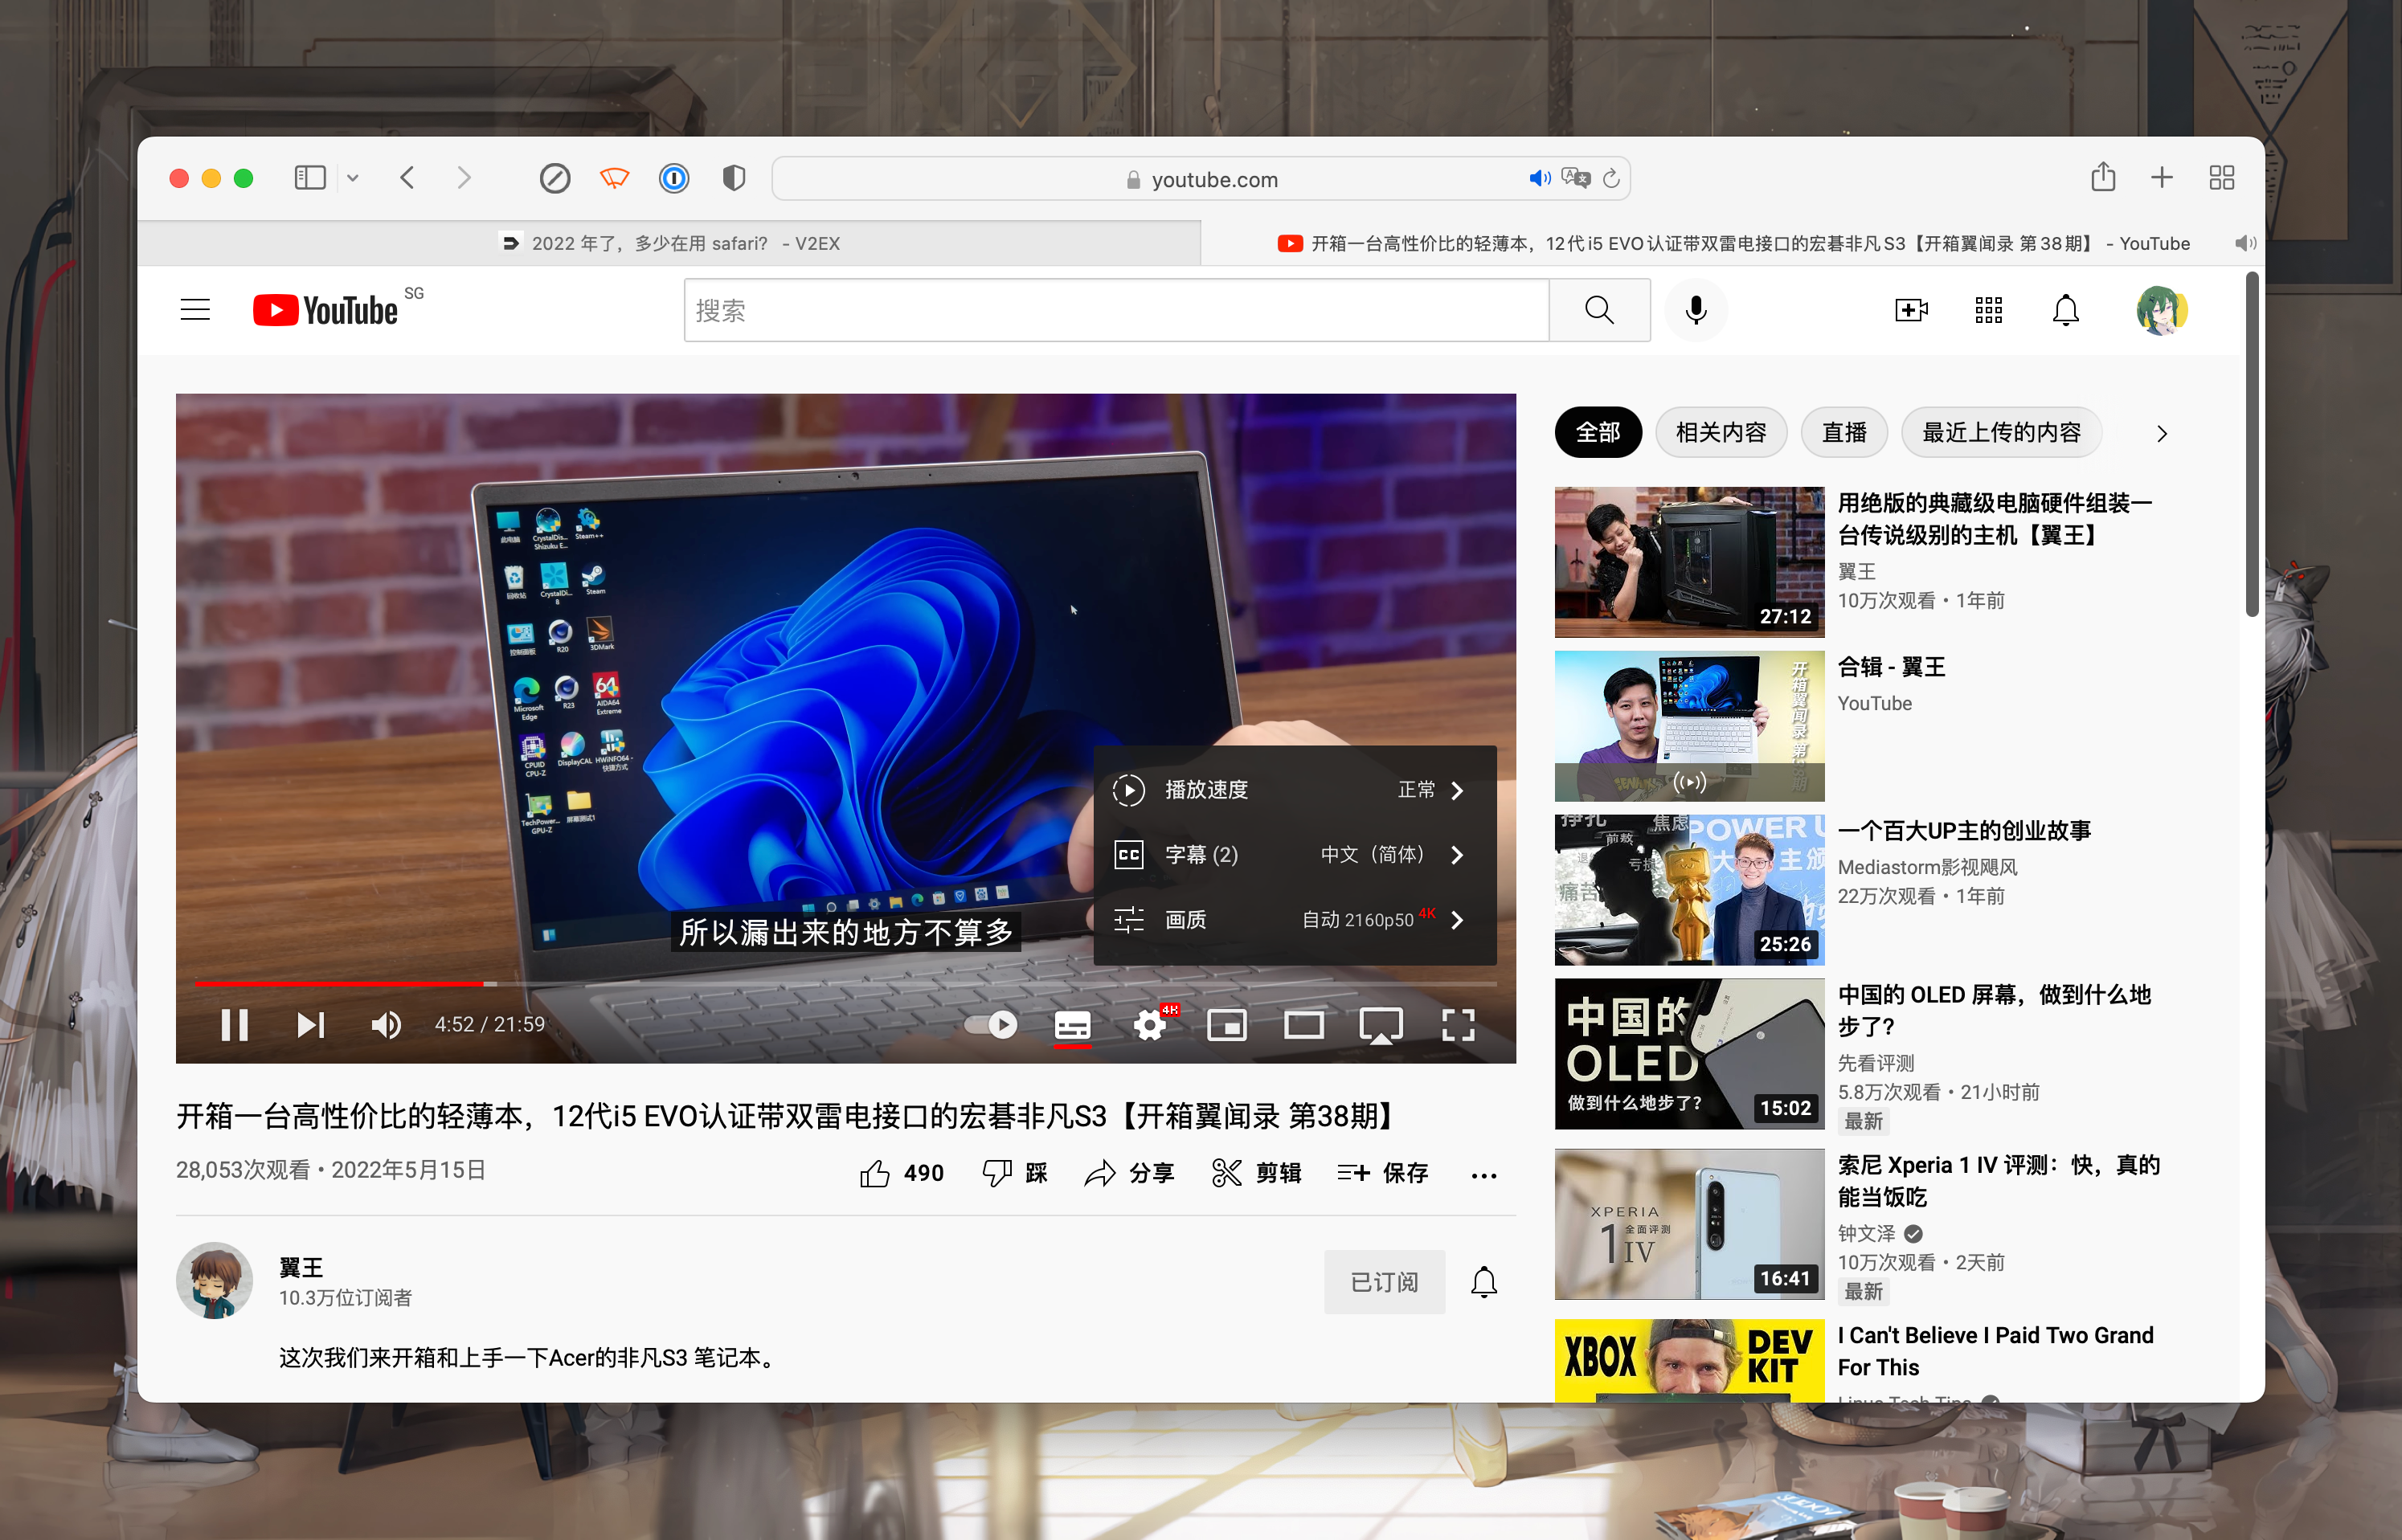2402x1540 pixels.
Task: Mute the video with speaker button
Action: click(387, 1025)
